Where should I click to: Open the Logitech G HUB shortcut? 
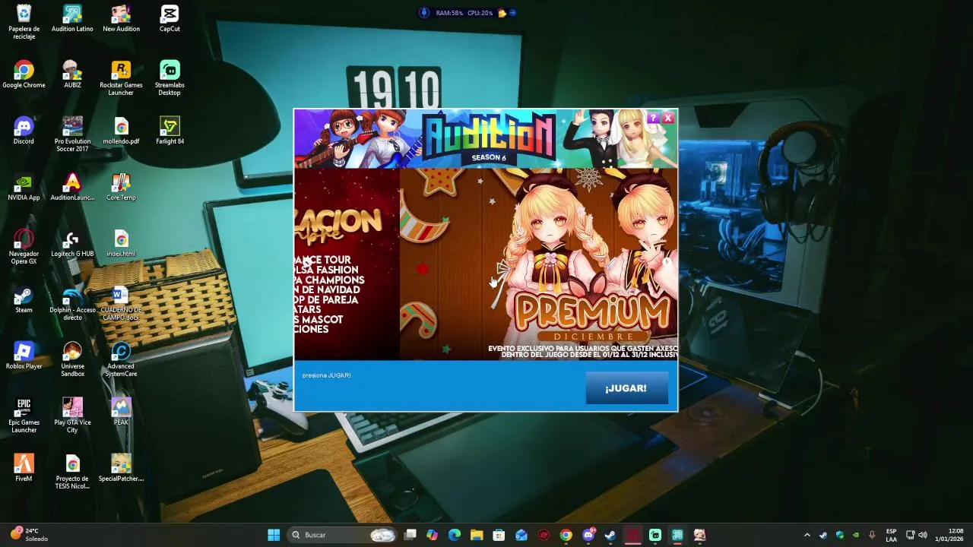pos(72,243)
